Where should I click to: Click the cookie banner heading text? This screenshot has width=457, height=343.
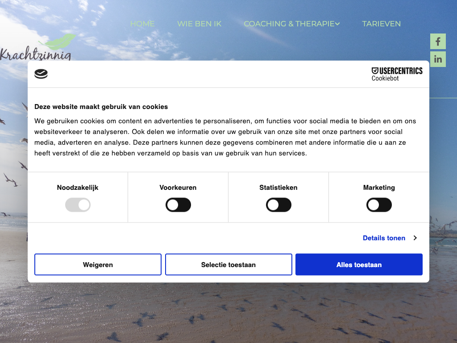click(x=101, y=107)
